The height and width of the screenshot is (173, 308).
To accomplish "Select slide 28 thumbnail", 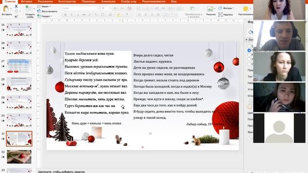I will tap(19, 84).
